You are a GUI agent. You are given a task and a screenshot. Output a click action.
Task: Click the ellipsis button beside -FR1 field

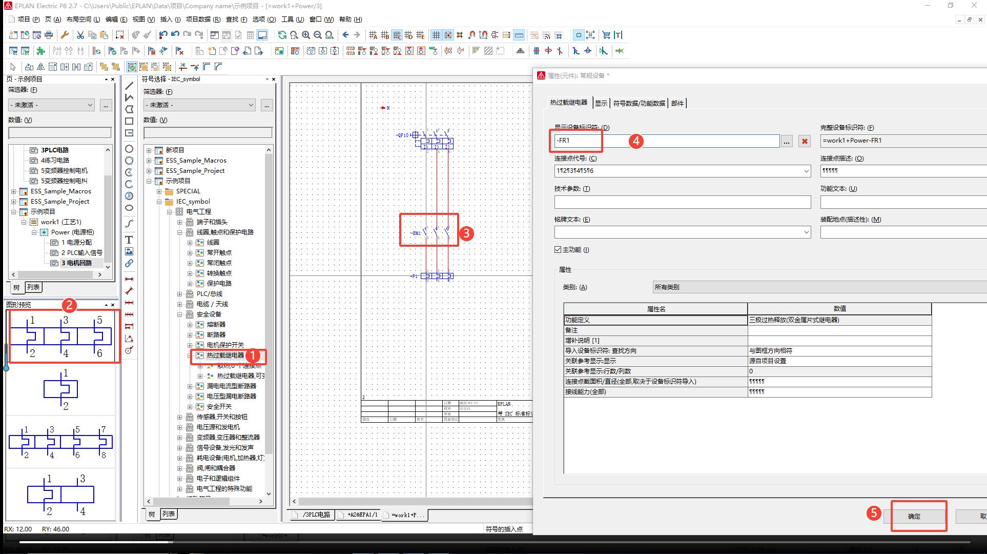click(787, 141)
